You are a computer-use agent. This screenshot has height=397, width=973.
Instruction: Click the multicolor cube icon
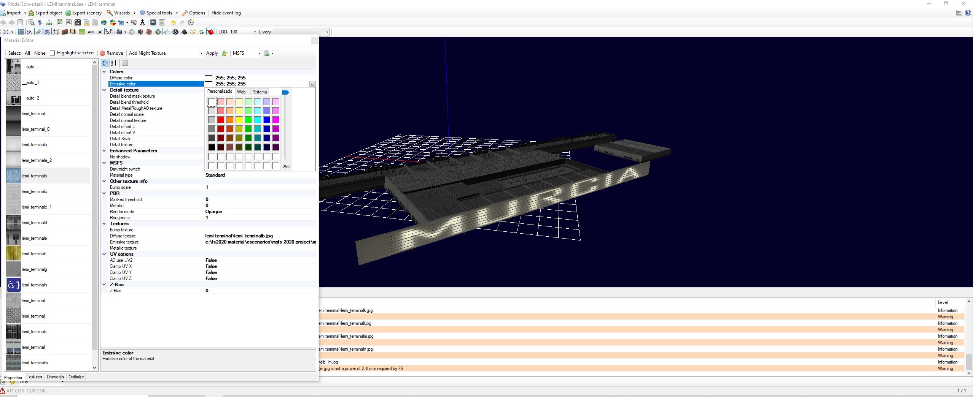tap(140, 32)
